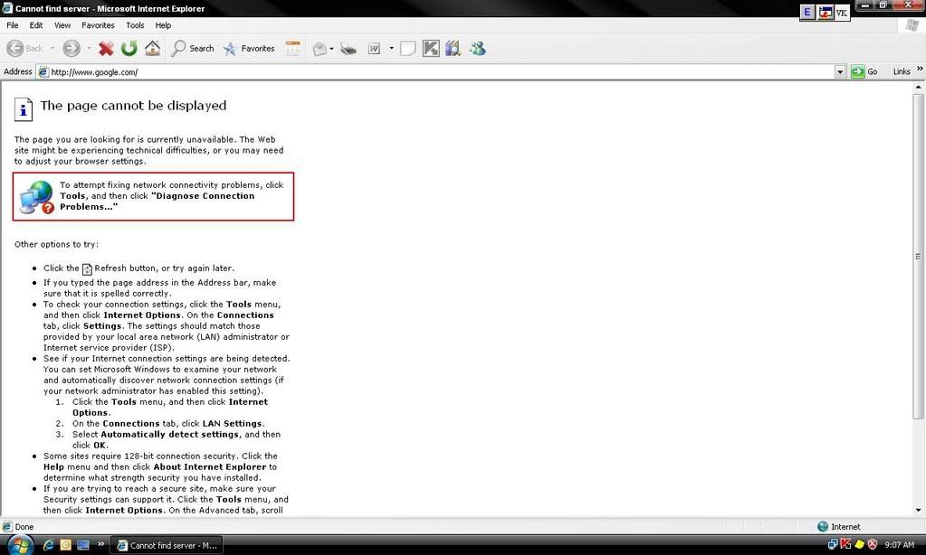Image resolution: width=926 pixels, height=555 pixels.
Task: Click the network diagnose globe icon
Action: click(x=36, y=197)
